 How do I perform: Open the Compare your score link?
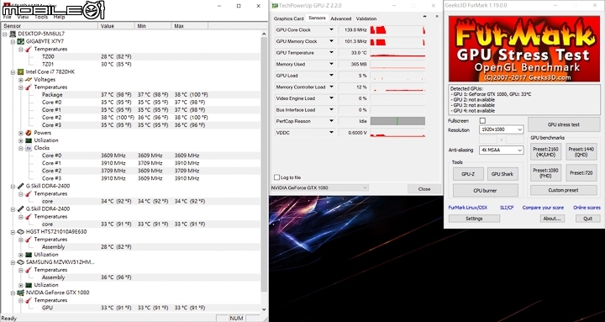(543, 208)
